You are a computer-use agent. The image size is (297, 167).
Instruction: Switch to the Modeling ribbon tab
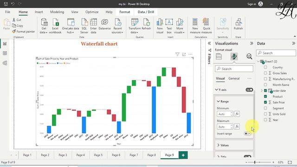(x=57, y=12)
